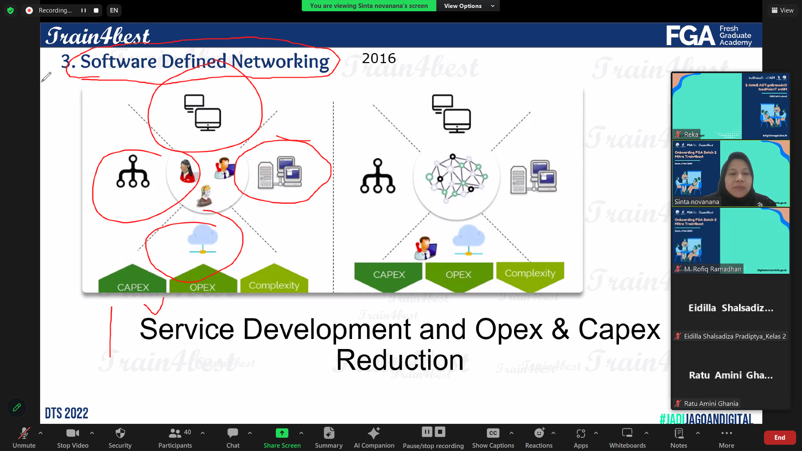
Task: Open the Chat panel
Action: [x=233, y=433]
